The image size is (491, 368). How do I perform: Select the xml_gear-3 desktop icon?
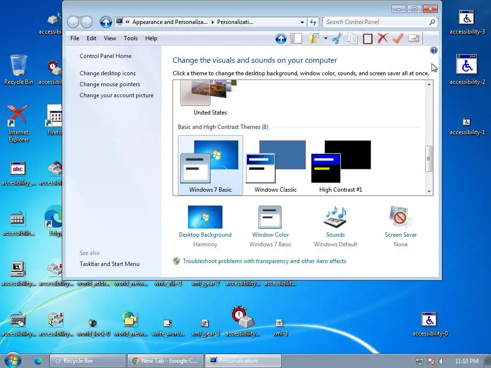(205, 327)
